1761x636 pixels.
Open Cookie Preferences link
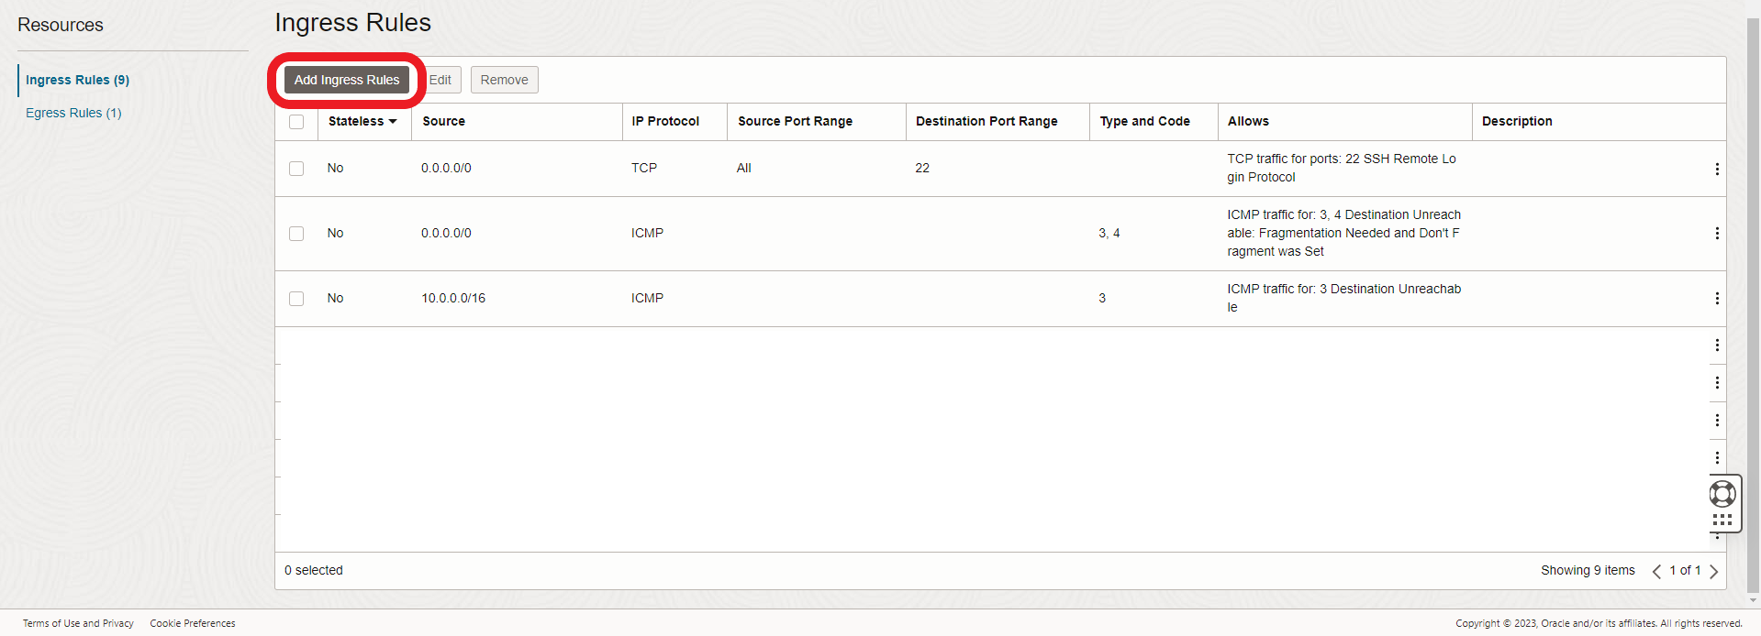coord(193,623)
